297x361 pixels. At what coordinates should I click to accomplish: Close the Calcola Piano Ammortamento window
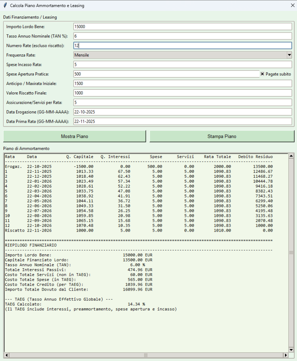point(292,6)
